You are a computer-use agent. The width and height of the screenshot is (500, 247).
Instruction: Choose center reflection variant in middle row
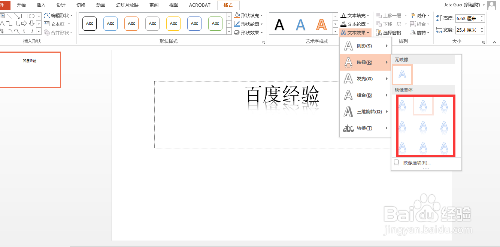[423, 126]
